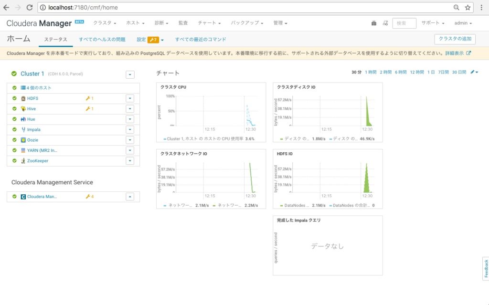
Task: Open admin user menu
Action: click(463, 23)
